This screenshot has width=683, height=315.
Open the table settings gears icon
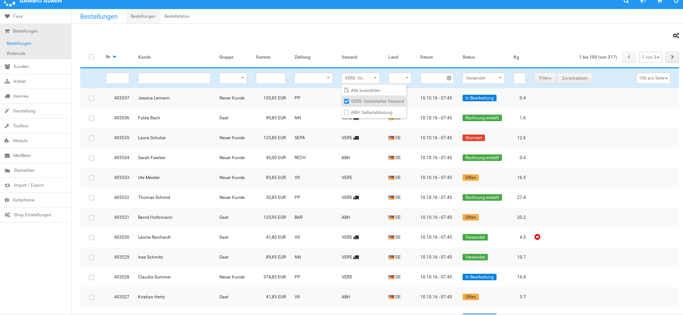pyautogui.click(x=675, y=35)
